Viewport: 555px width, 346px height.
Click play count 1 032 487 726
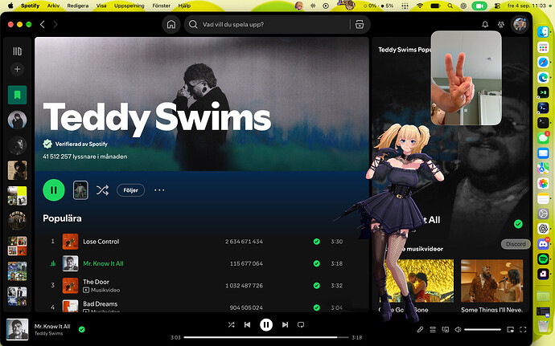pyautogui.click(x=244, y=285)
